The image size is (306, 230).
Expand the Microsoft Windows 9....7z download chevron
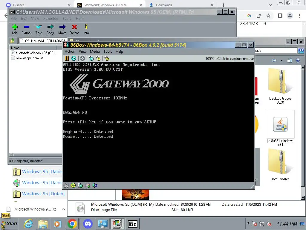click(64, 209)
